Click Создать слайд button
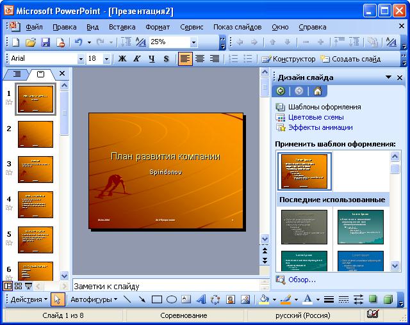The height and width of the screenshot is (325, 410). tap(350, 59)
